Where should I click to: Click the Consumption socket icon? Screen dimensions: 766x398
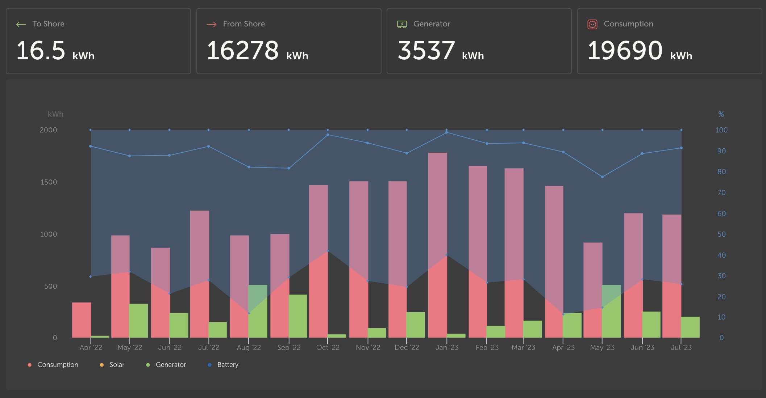pyautogui.click(x=592, y=24)
